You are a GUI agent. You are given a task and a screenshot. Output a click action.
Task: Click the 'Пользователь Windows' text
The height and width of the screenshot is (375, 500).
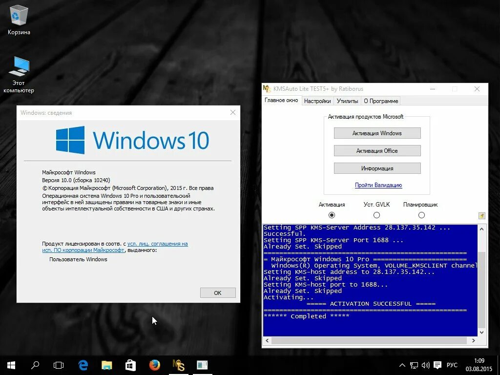point(78,259)
